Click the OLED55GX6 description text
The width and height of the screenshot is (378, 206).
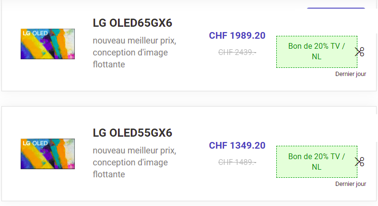click(x=134, y=163)
